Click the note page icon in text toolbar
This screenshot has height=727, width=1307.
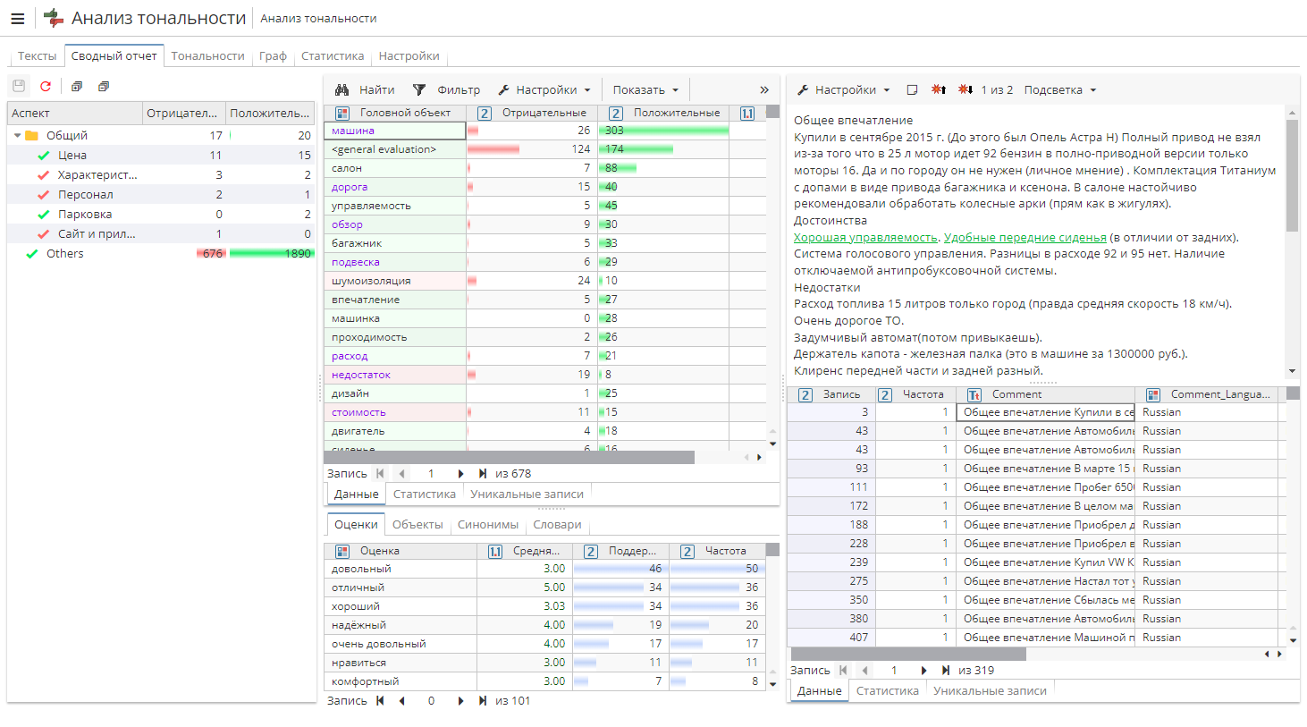912,89
